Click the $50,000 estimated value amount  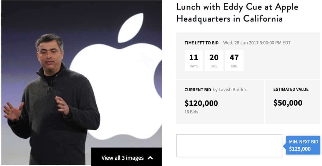point(288,103)
